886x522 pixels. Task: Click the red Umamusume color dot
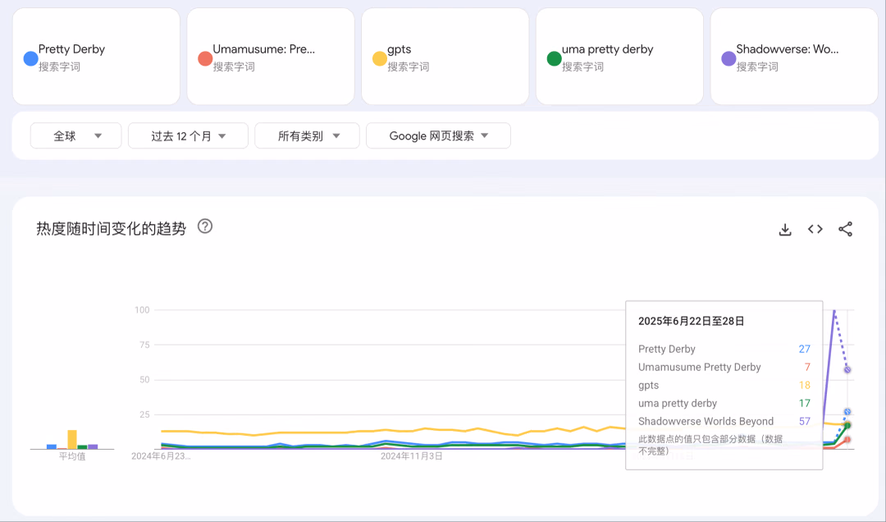click(205, 58)
